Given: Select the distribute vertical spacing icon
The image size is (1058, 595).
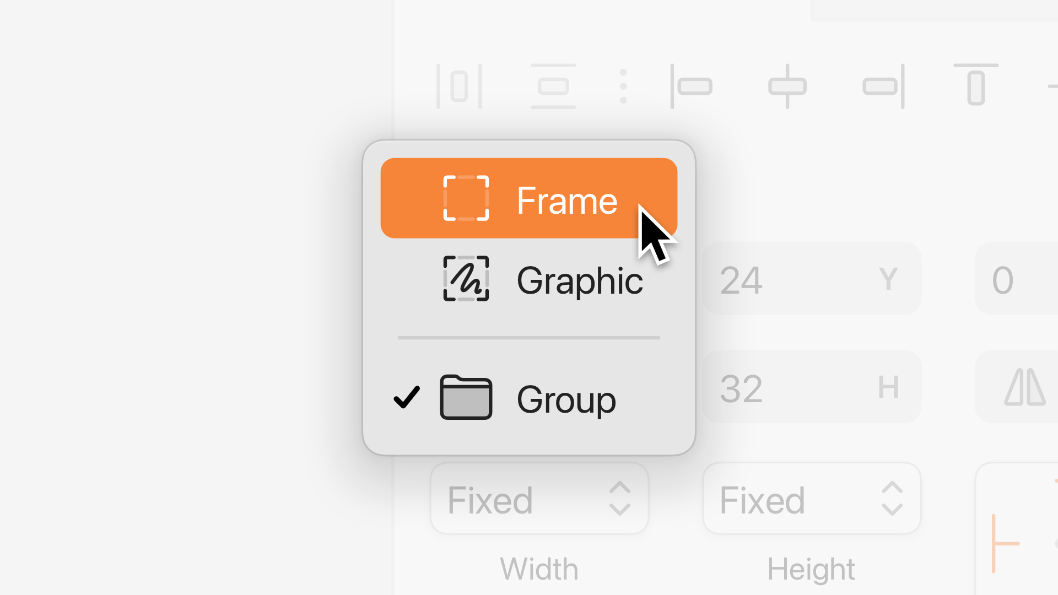Looking at the screenshot, I should 554,86.
